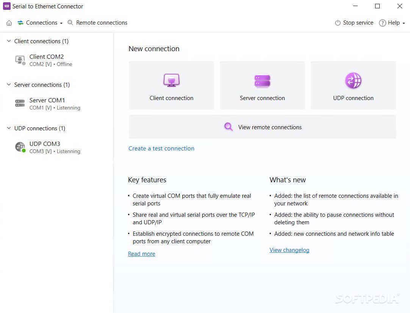Click the purple UDP connection globe icon
The image size is (410, 313).
coord(353,81)
